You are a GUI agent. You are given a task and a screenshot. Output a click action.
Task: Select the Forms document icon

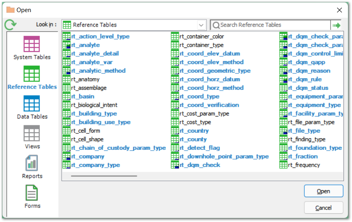tap(31, 193)
